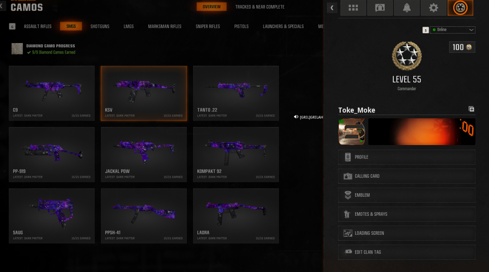489x272 pixels.
Task: Open the Ladra camo card
Action: click(236, 216)
